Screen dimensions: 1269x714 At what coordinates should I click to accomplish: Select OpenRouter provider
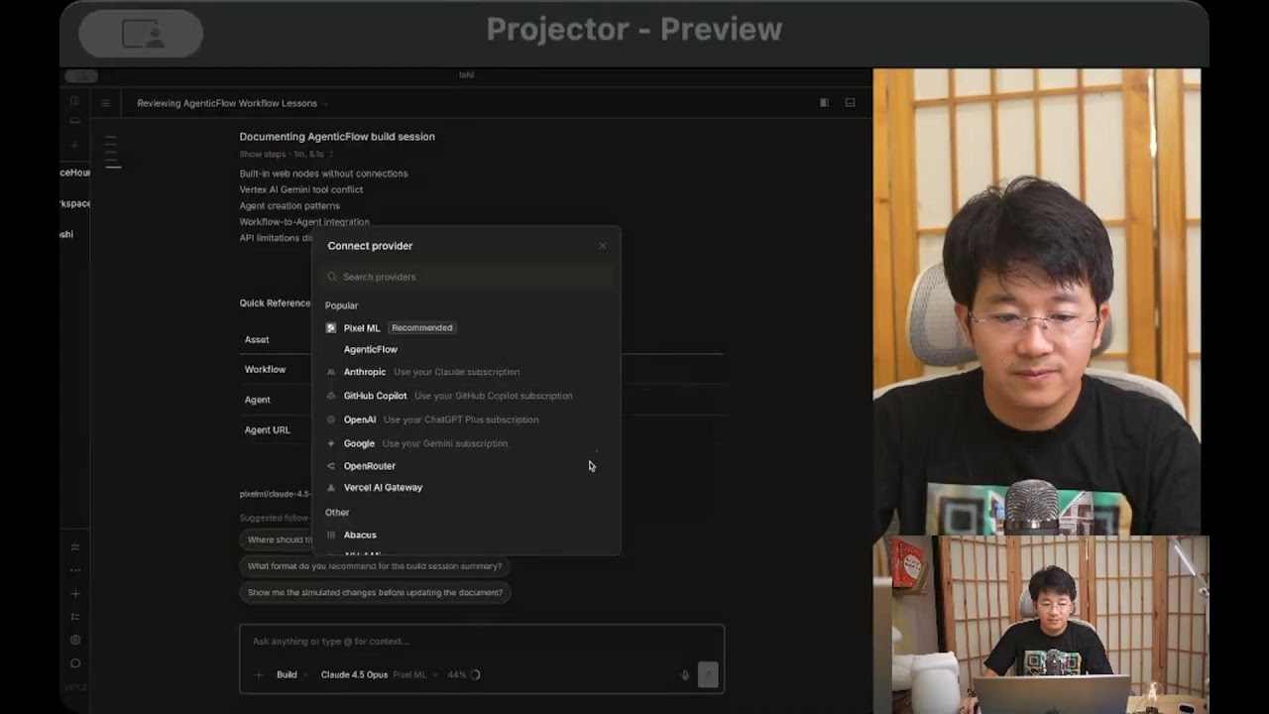point(467,465)
